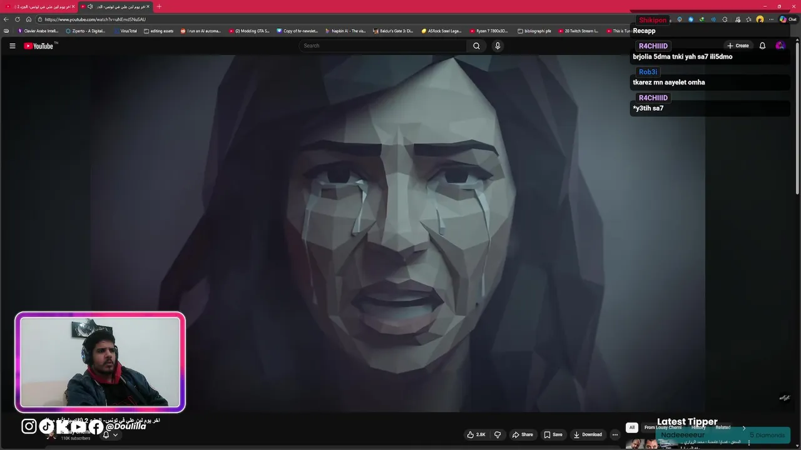This screenshot has width=801, height=450.
Task: Open VirusTotal bookmark
Action: 125,31
